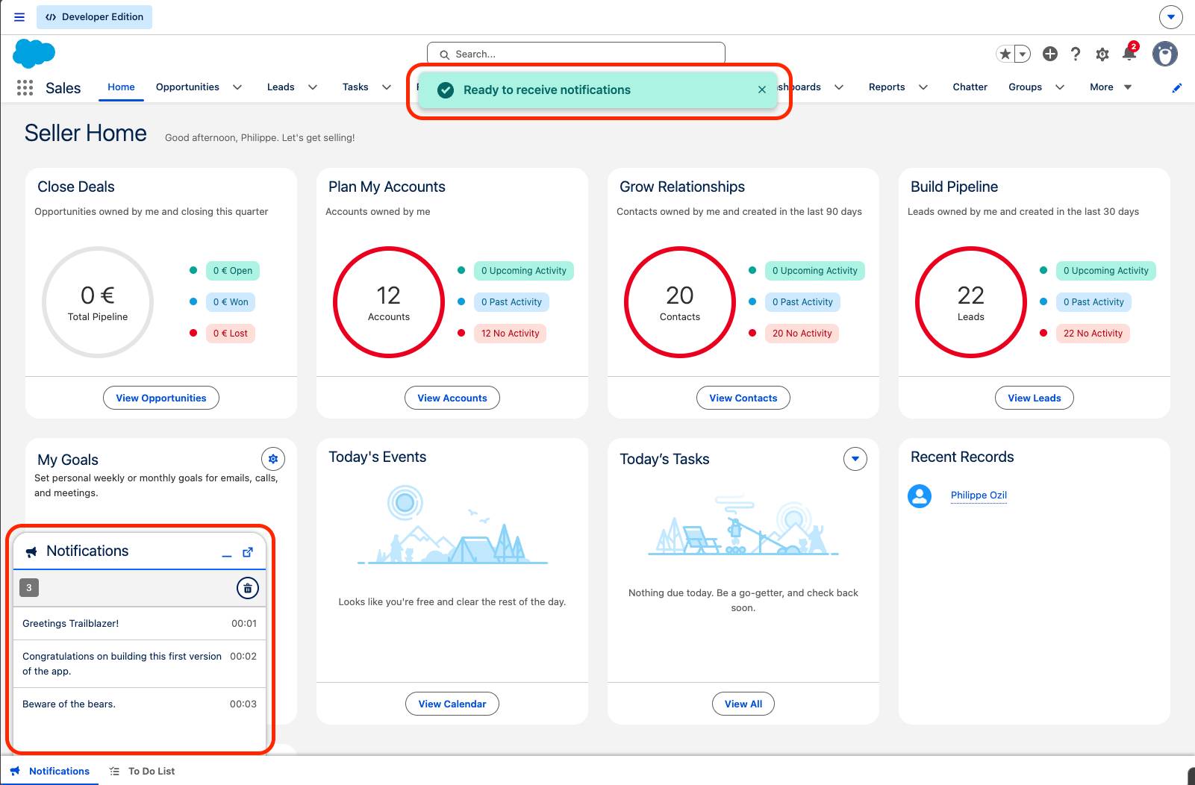The height and width of the screenshot is (785, 1195).
Task: Switch to the Chatter tab
Action: pyautogui.click(x=970, y=87)
